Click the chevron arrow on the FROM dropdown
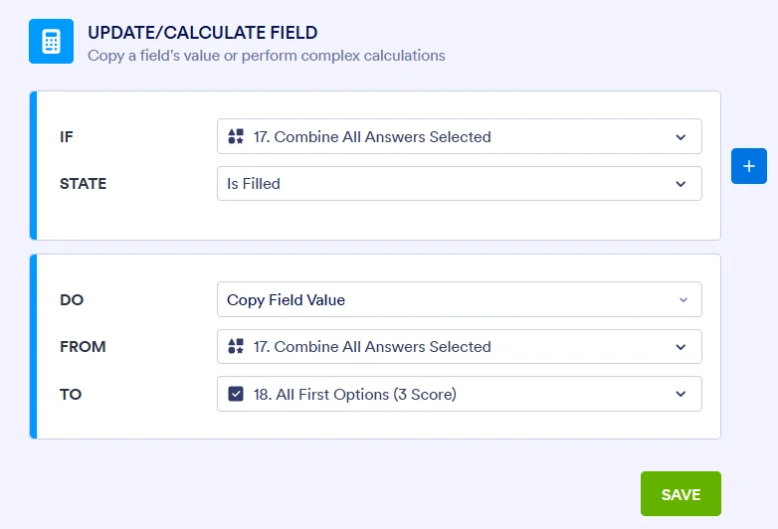The width and height of the screenshot is (778, 529). pyautogui.click(x=681, y=347)
